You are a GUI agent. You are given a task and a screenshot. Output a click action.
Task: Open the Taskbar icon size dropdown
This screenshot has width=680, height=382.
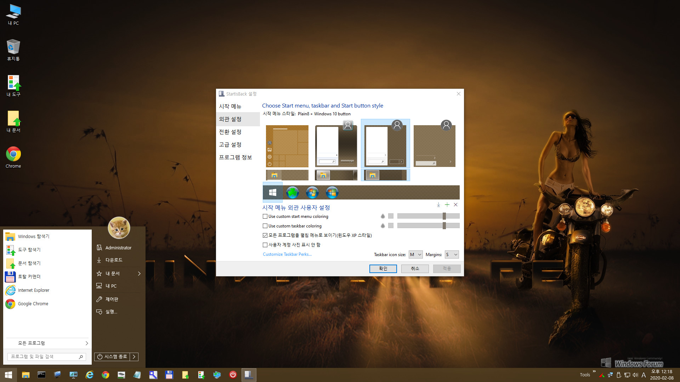[415, 255]
